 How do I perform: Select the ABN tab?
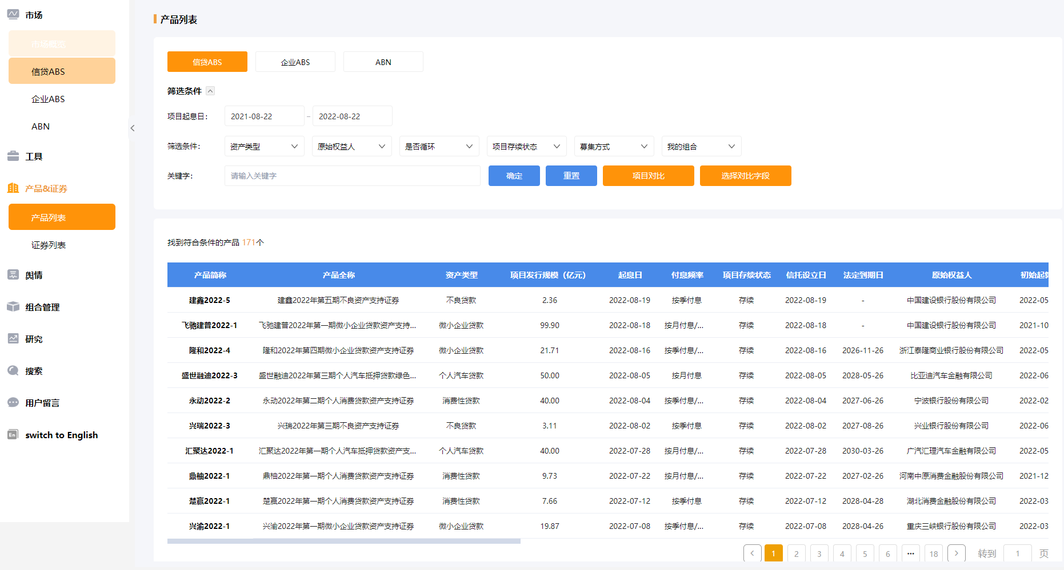(383, 62)
